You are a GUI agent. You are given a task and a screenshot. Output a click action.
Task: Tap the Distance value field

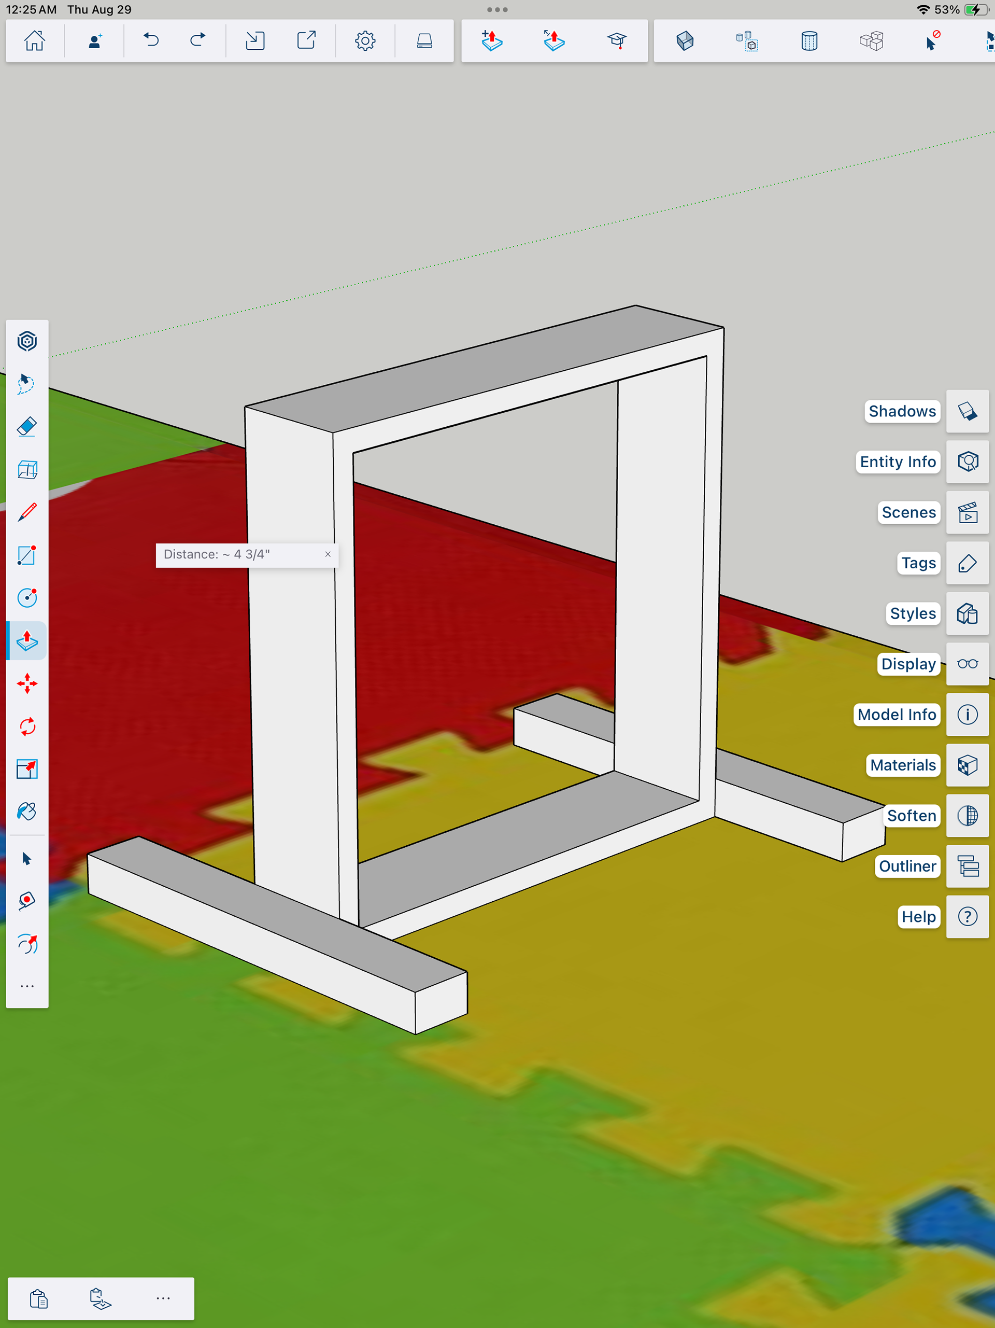point(240,554)
